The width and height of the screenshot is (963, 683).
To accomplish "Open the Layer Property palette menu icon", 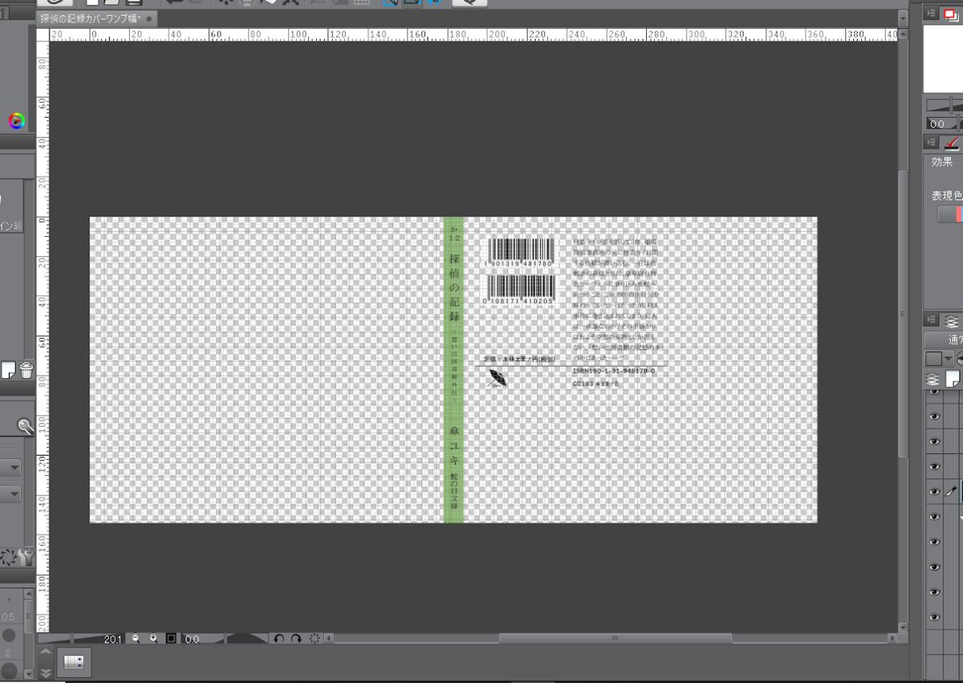I will pos(931,142).
